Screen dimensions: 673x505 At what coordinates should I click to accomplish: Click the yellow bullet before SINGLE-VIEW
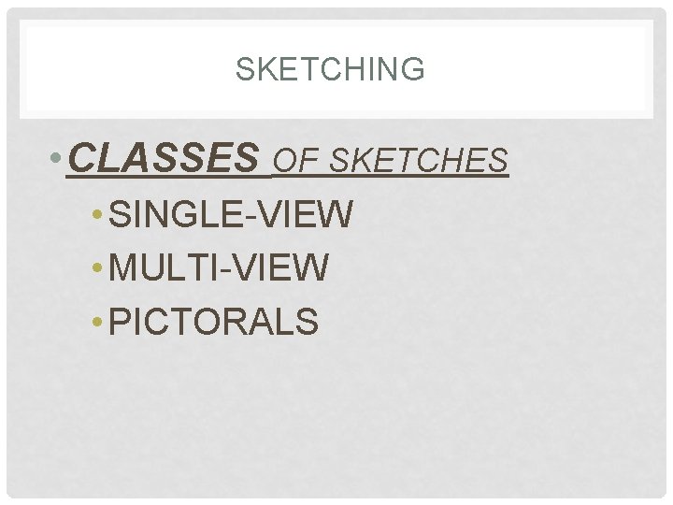(x=97, y=213)
